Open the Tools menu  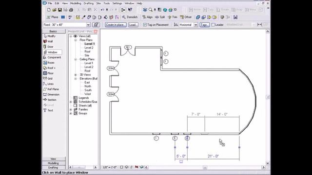click(106, 3)
